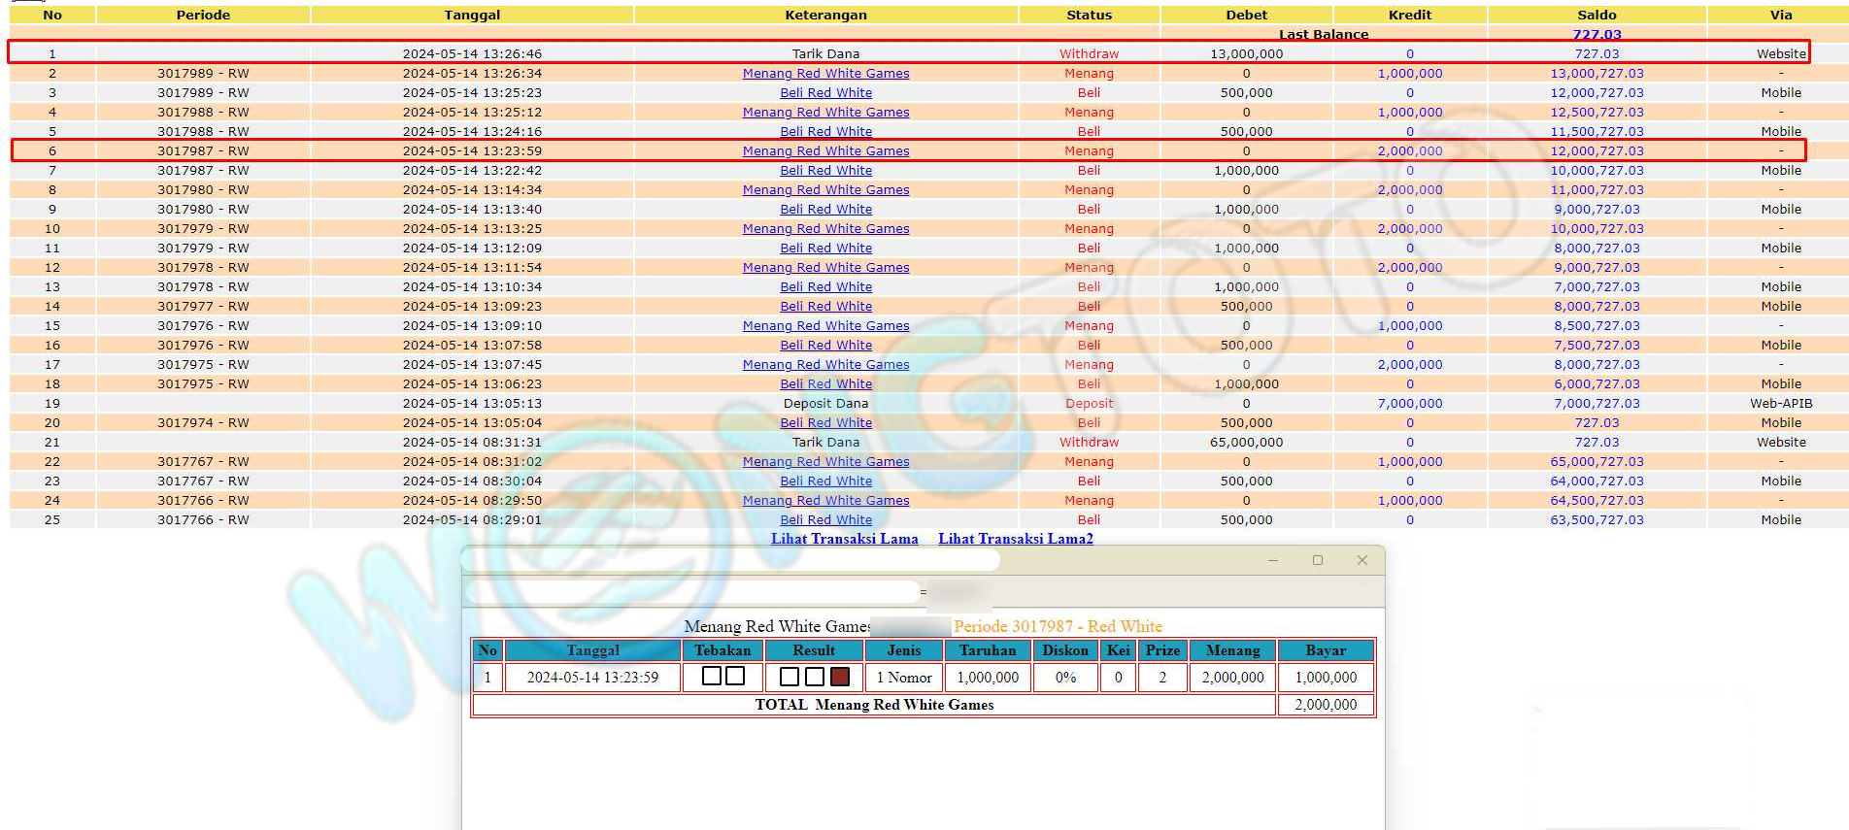The height and width of the screenshot is (830, 1849).
Task: Click the Saldo column header
Action: point(1597,15)
